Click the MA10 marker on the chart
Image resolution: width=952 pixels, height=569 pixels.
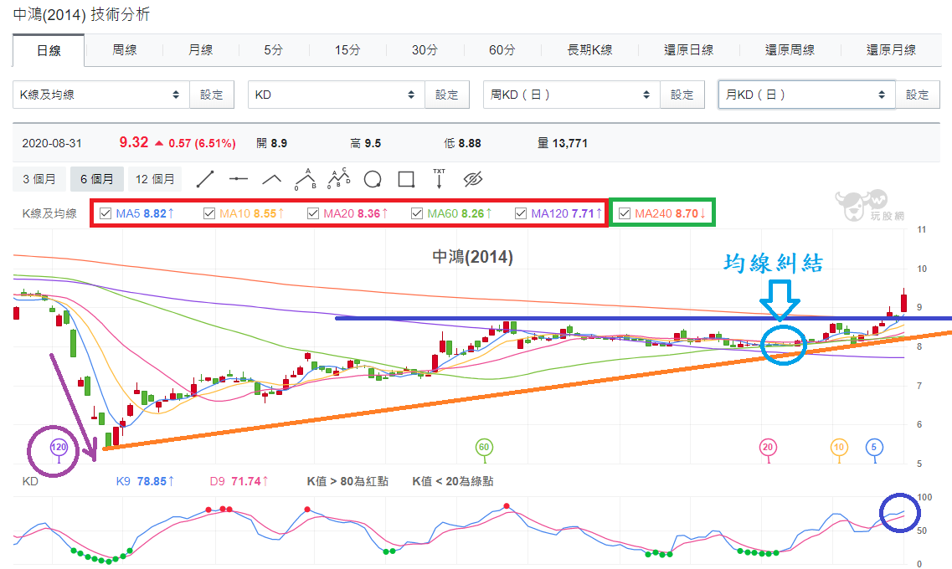pyautogui.click(x=839, y=448)
